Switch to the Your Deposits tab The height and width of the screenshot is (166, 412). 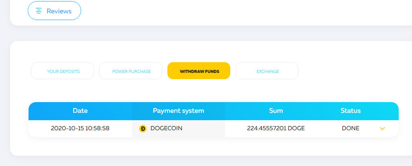tap(62, 71)
